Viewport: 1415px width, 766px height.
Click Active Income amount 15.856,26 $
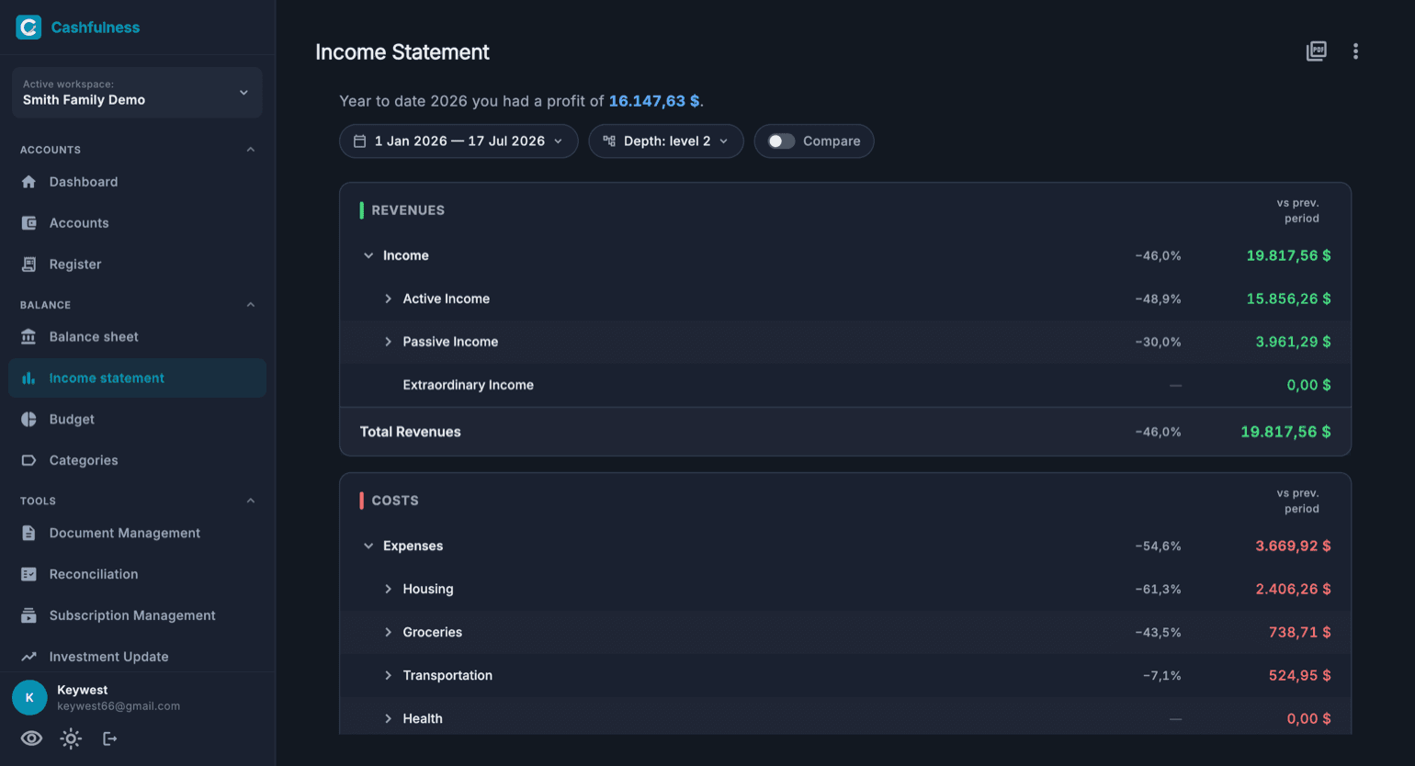tap(1288, 299)
